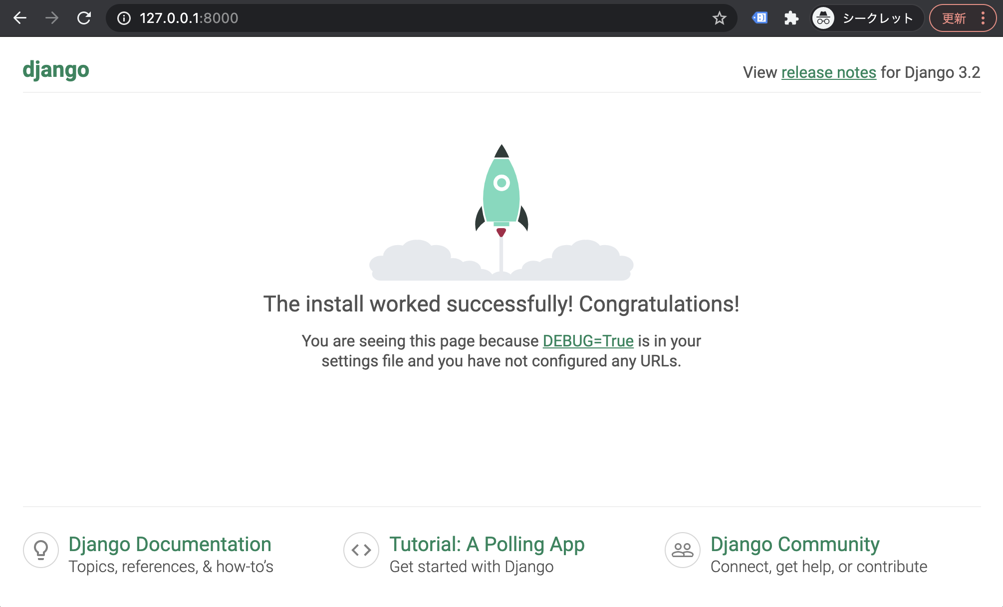Reload the page with the refresh icon
Image resolution: width=1003 pixels, height=607 pixels.
pyautogui.click(x=84, y=18)
